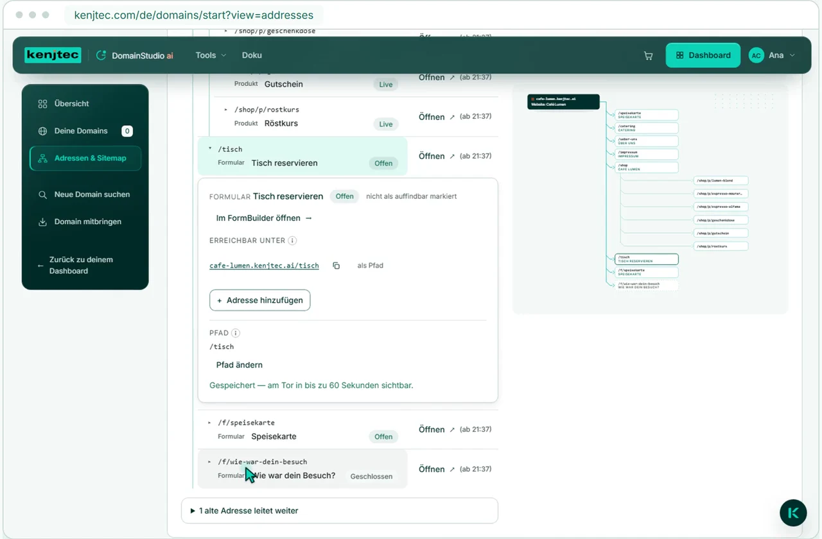
Task: Collapse the /tisch tree row
Action: (x=210, y=149)
